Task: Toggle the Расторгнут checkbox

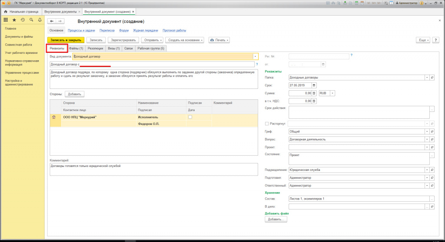Action: 267,124
